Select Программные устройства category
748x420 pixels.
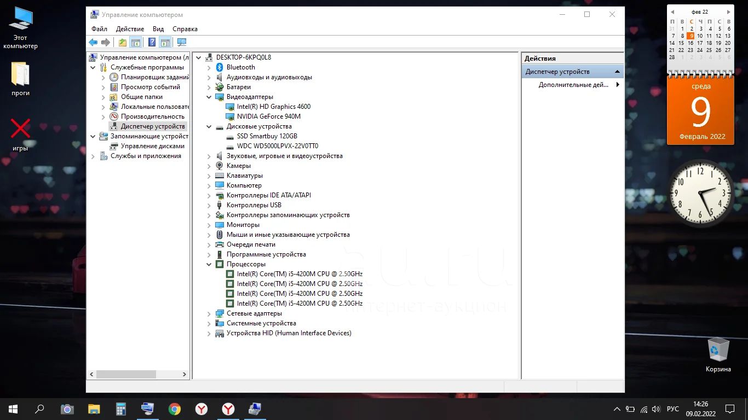266,254
